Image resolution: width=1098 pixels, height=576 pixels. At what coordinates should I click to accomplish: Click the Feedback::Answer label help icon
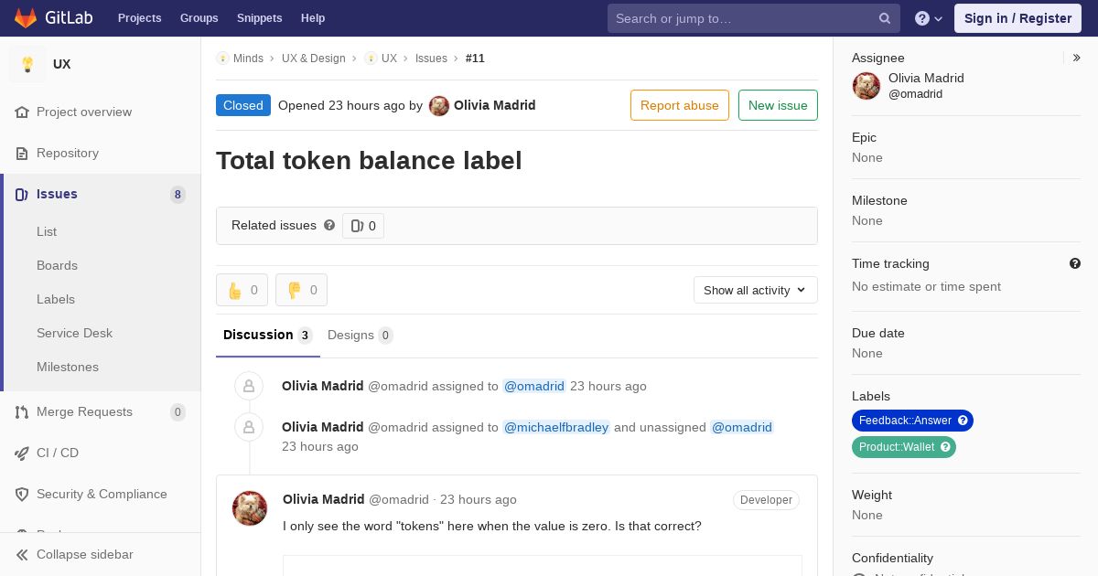pos(963,421)
